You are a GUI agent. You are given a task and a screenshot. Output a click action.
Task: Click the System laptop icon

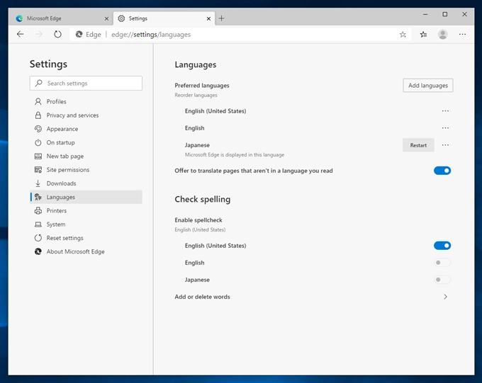pyautogui.click(x=38, y=224)
